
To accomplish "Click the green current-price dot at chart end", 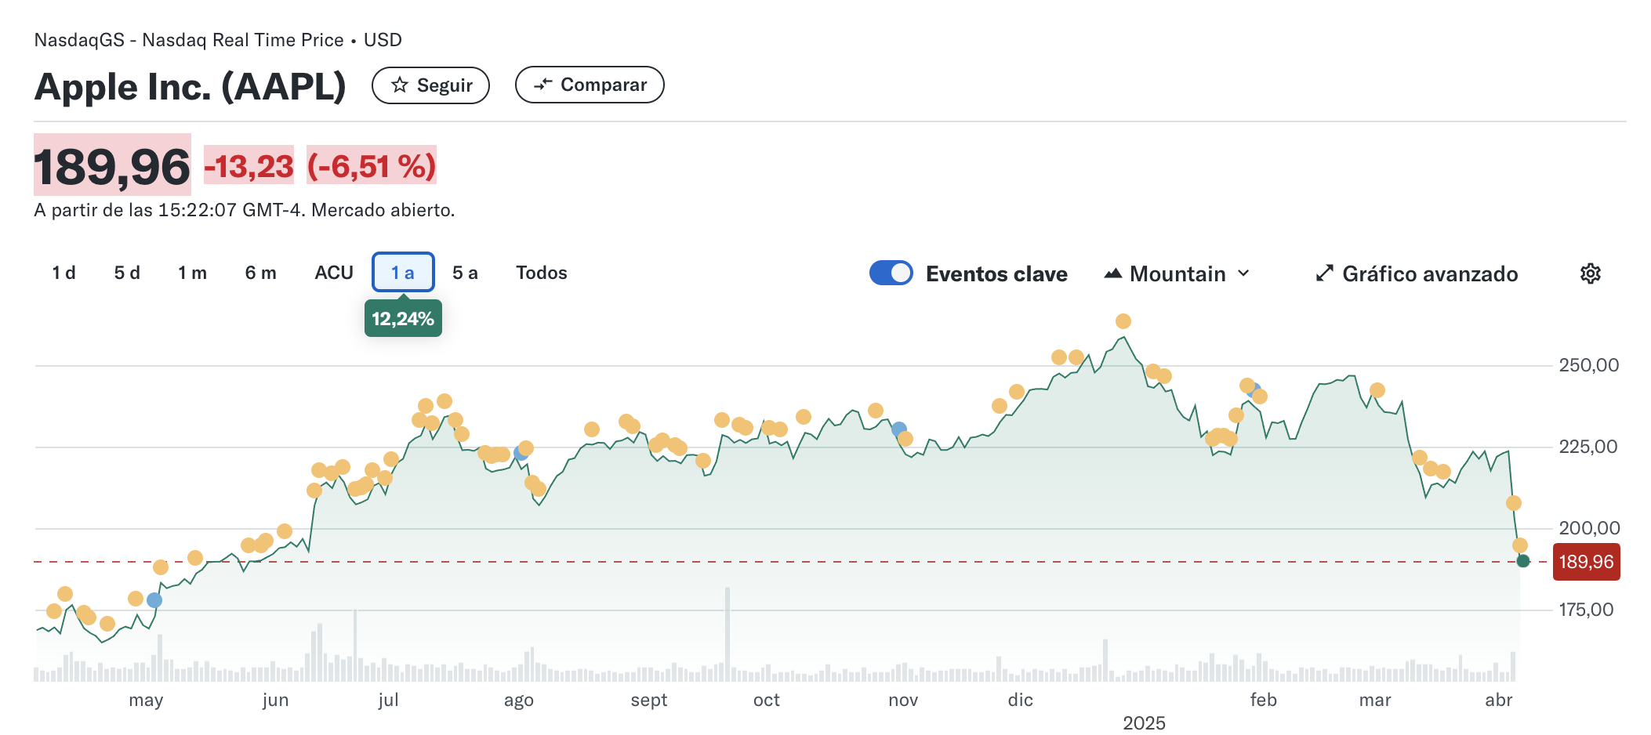I will [1523, 561].
